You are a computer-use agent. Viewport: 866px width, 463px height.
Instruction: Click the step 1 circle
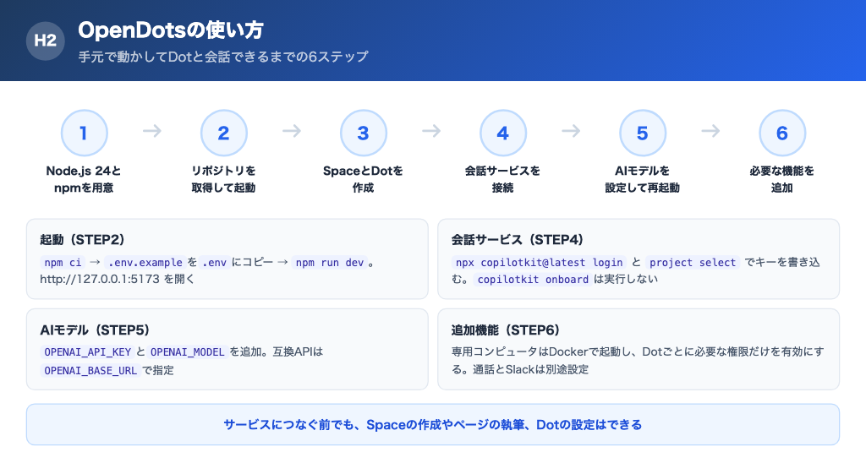coord(84,133)
